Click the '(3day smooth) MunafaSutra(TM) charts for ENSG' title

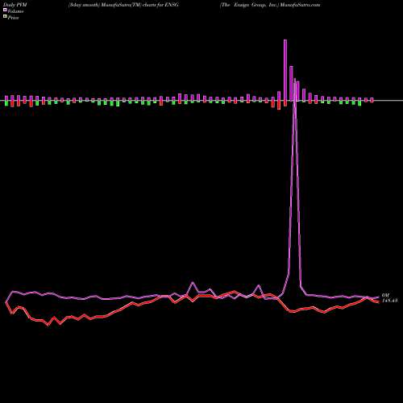tap(123, 5)
